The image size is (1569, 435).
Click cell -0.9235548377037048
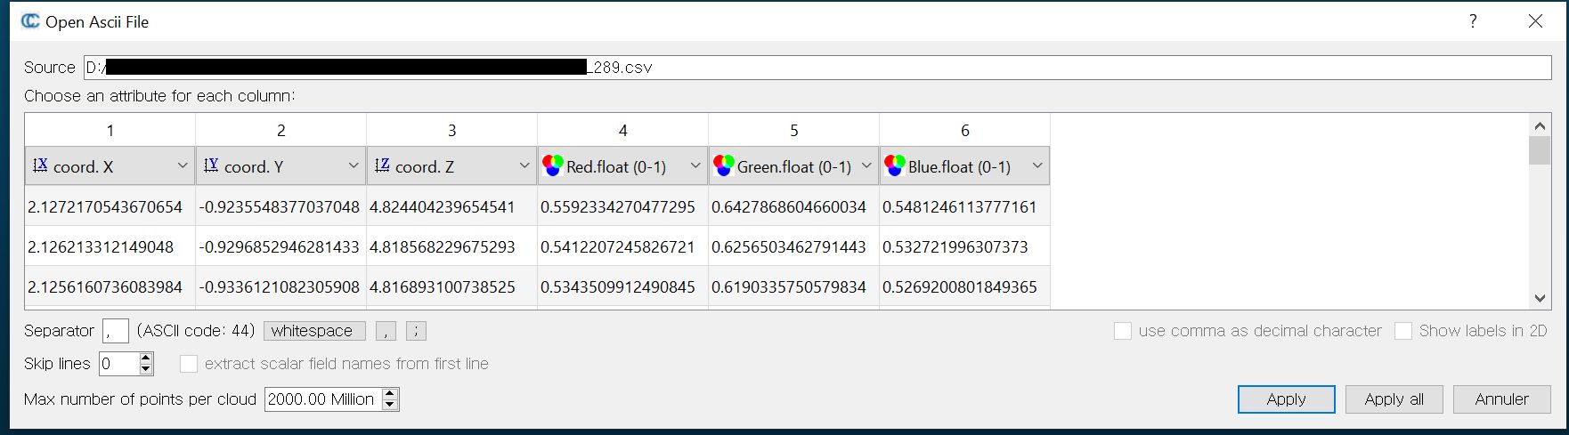281,206
